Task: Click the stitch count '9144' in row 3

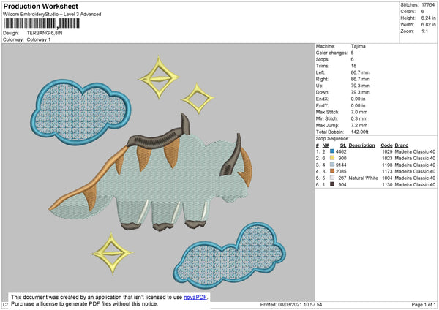Action: click(x=341, y=165)
